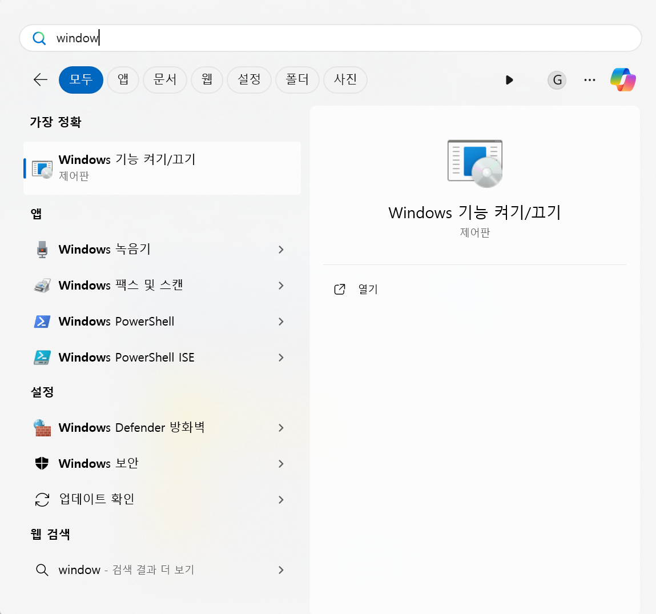The image size is (656, 614).
Task: Open the G account avatar
Action: (x=557, y=80)
